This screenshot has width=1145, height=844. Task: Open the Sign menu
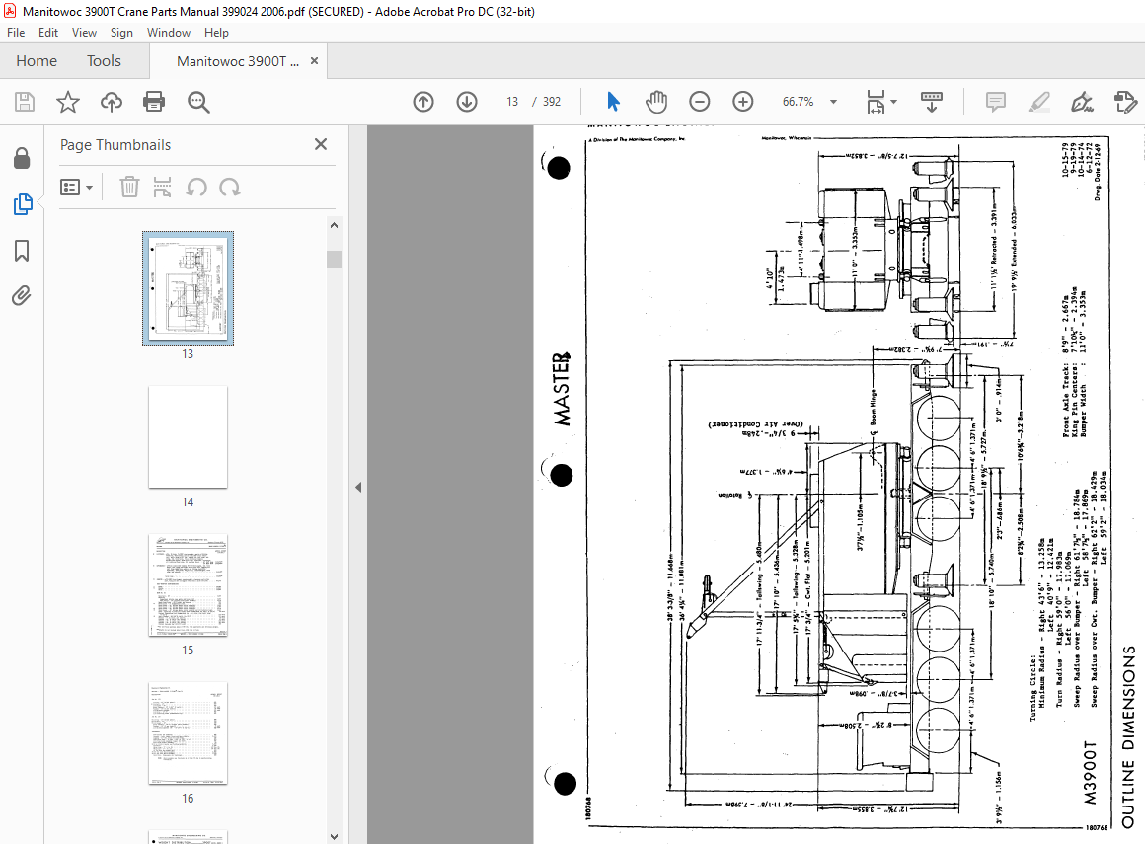[x=121, y=33]
